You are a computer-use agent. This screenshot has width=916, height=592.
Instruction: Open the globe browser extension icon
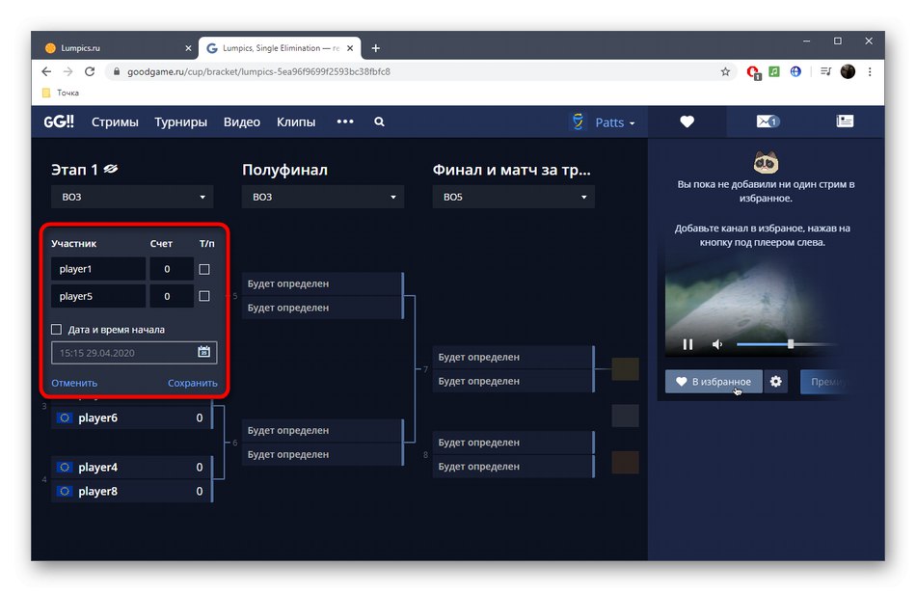[x=795, y=71]
